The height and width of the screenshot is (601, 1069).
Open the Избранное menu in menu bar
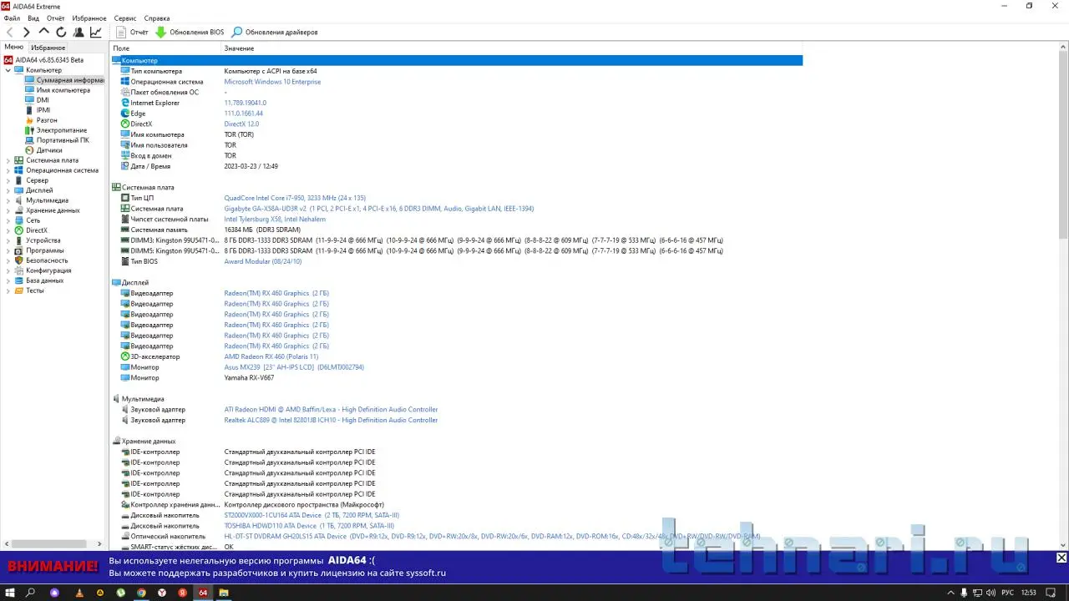(89, 18)
